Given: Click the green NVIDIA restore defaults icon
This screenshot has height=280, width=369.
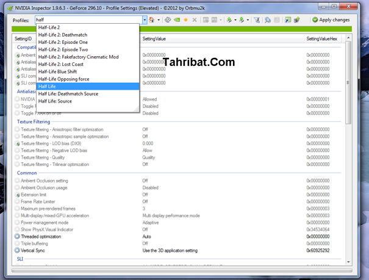Looking at the screenshot, I should [x=176, y=20].
